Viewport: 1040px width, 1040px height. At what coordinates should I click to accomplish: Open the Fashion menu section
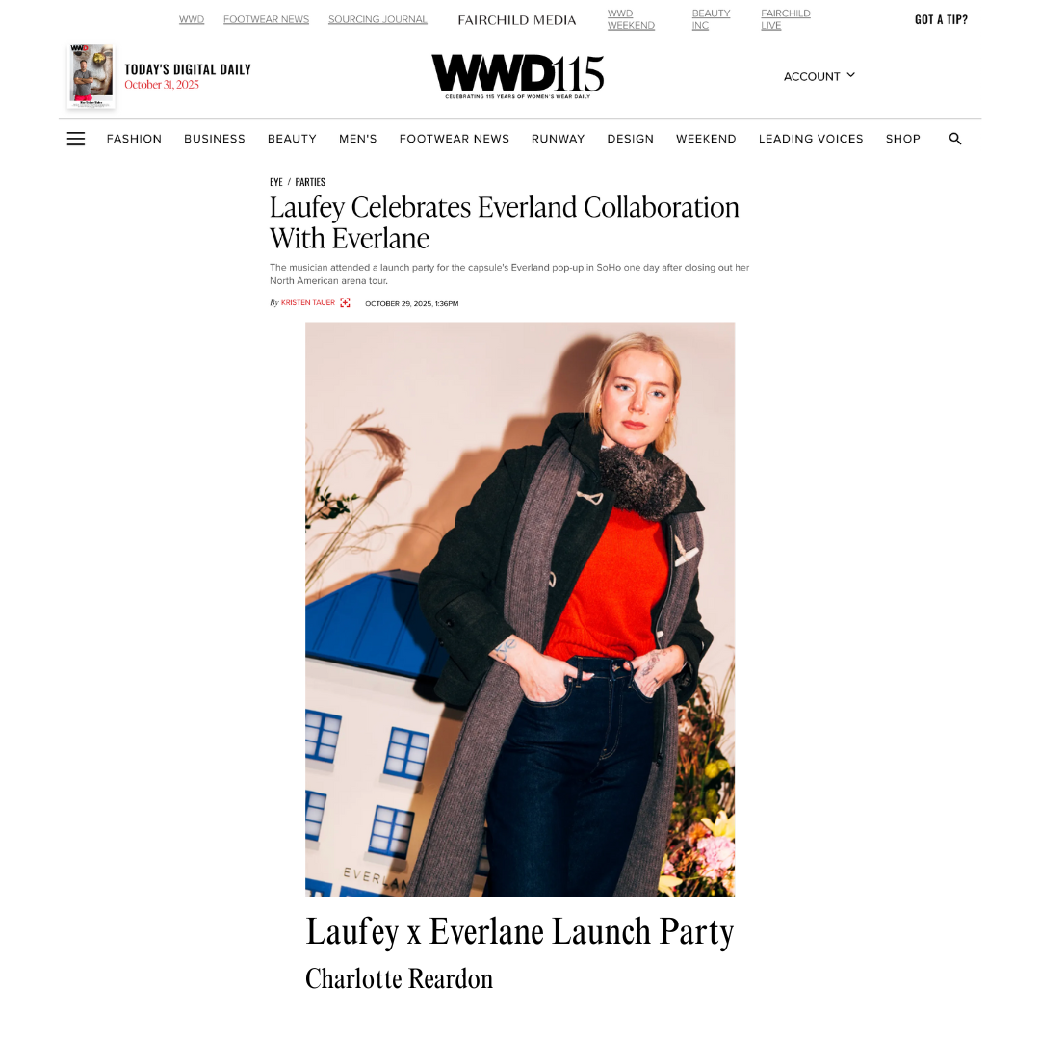tap(134, 139)
